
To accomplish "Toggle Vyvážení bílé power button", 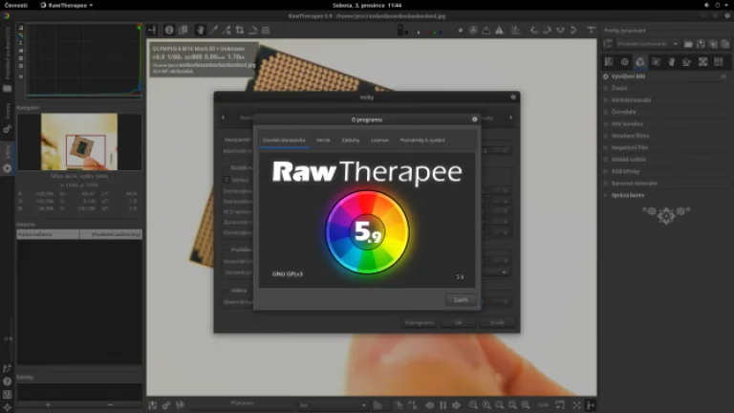I will [606, 76].
